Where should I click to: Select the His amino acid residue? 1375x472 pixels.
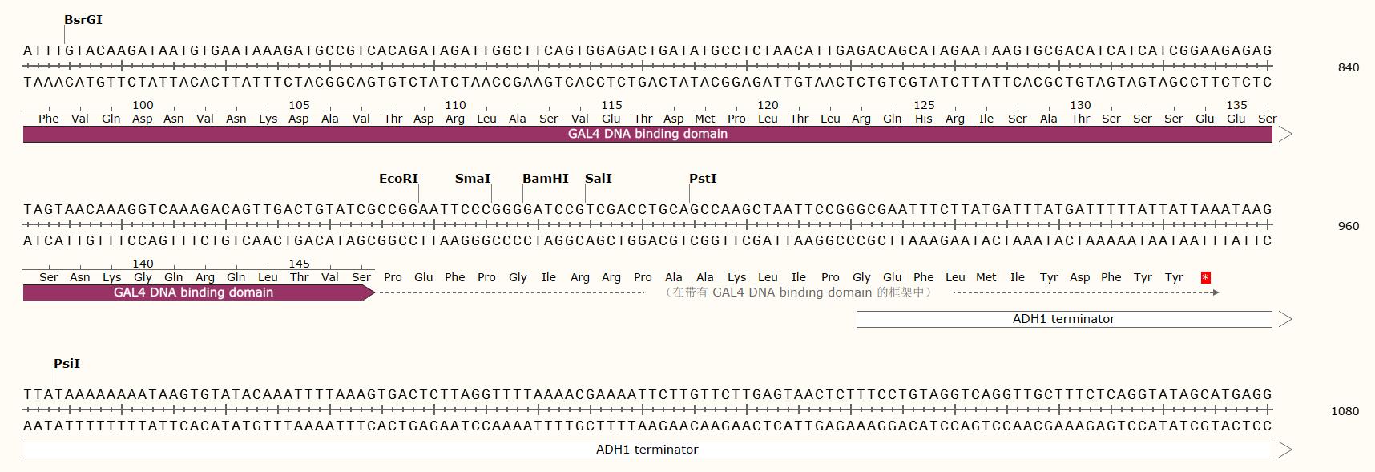(x=924, y=119)
